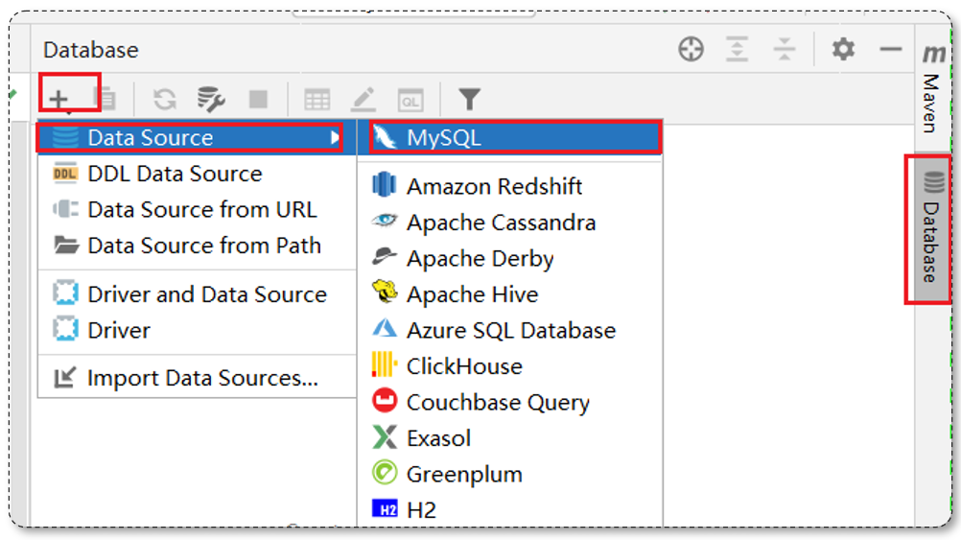The height and width of the screenshot is (540, 961).
Task: Click the Refresh icon in Database toolbar
Action: point(165,98)
